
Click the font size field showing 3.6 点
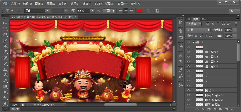point(84,11)
